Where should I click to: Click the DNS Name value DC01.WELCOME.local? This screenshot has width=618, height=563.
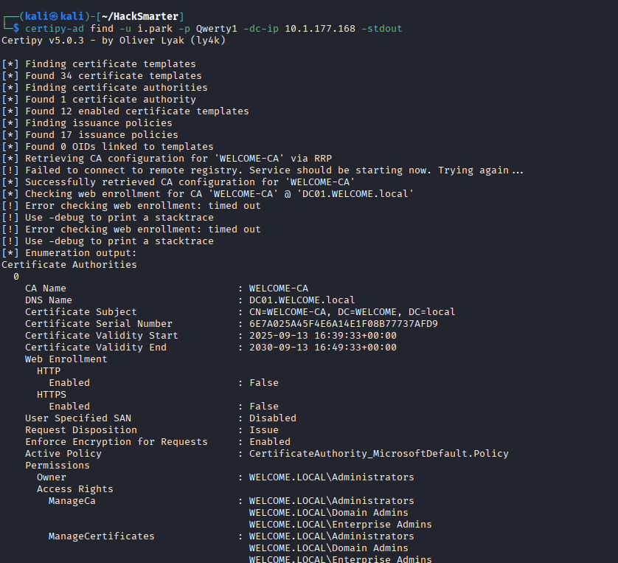302,300
